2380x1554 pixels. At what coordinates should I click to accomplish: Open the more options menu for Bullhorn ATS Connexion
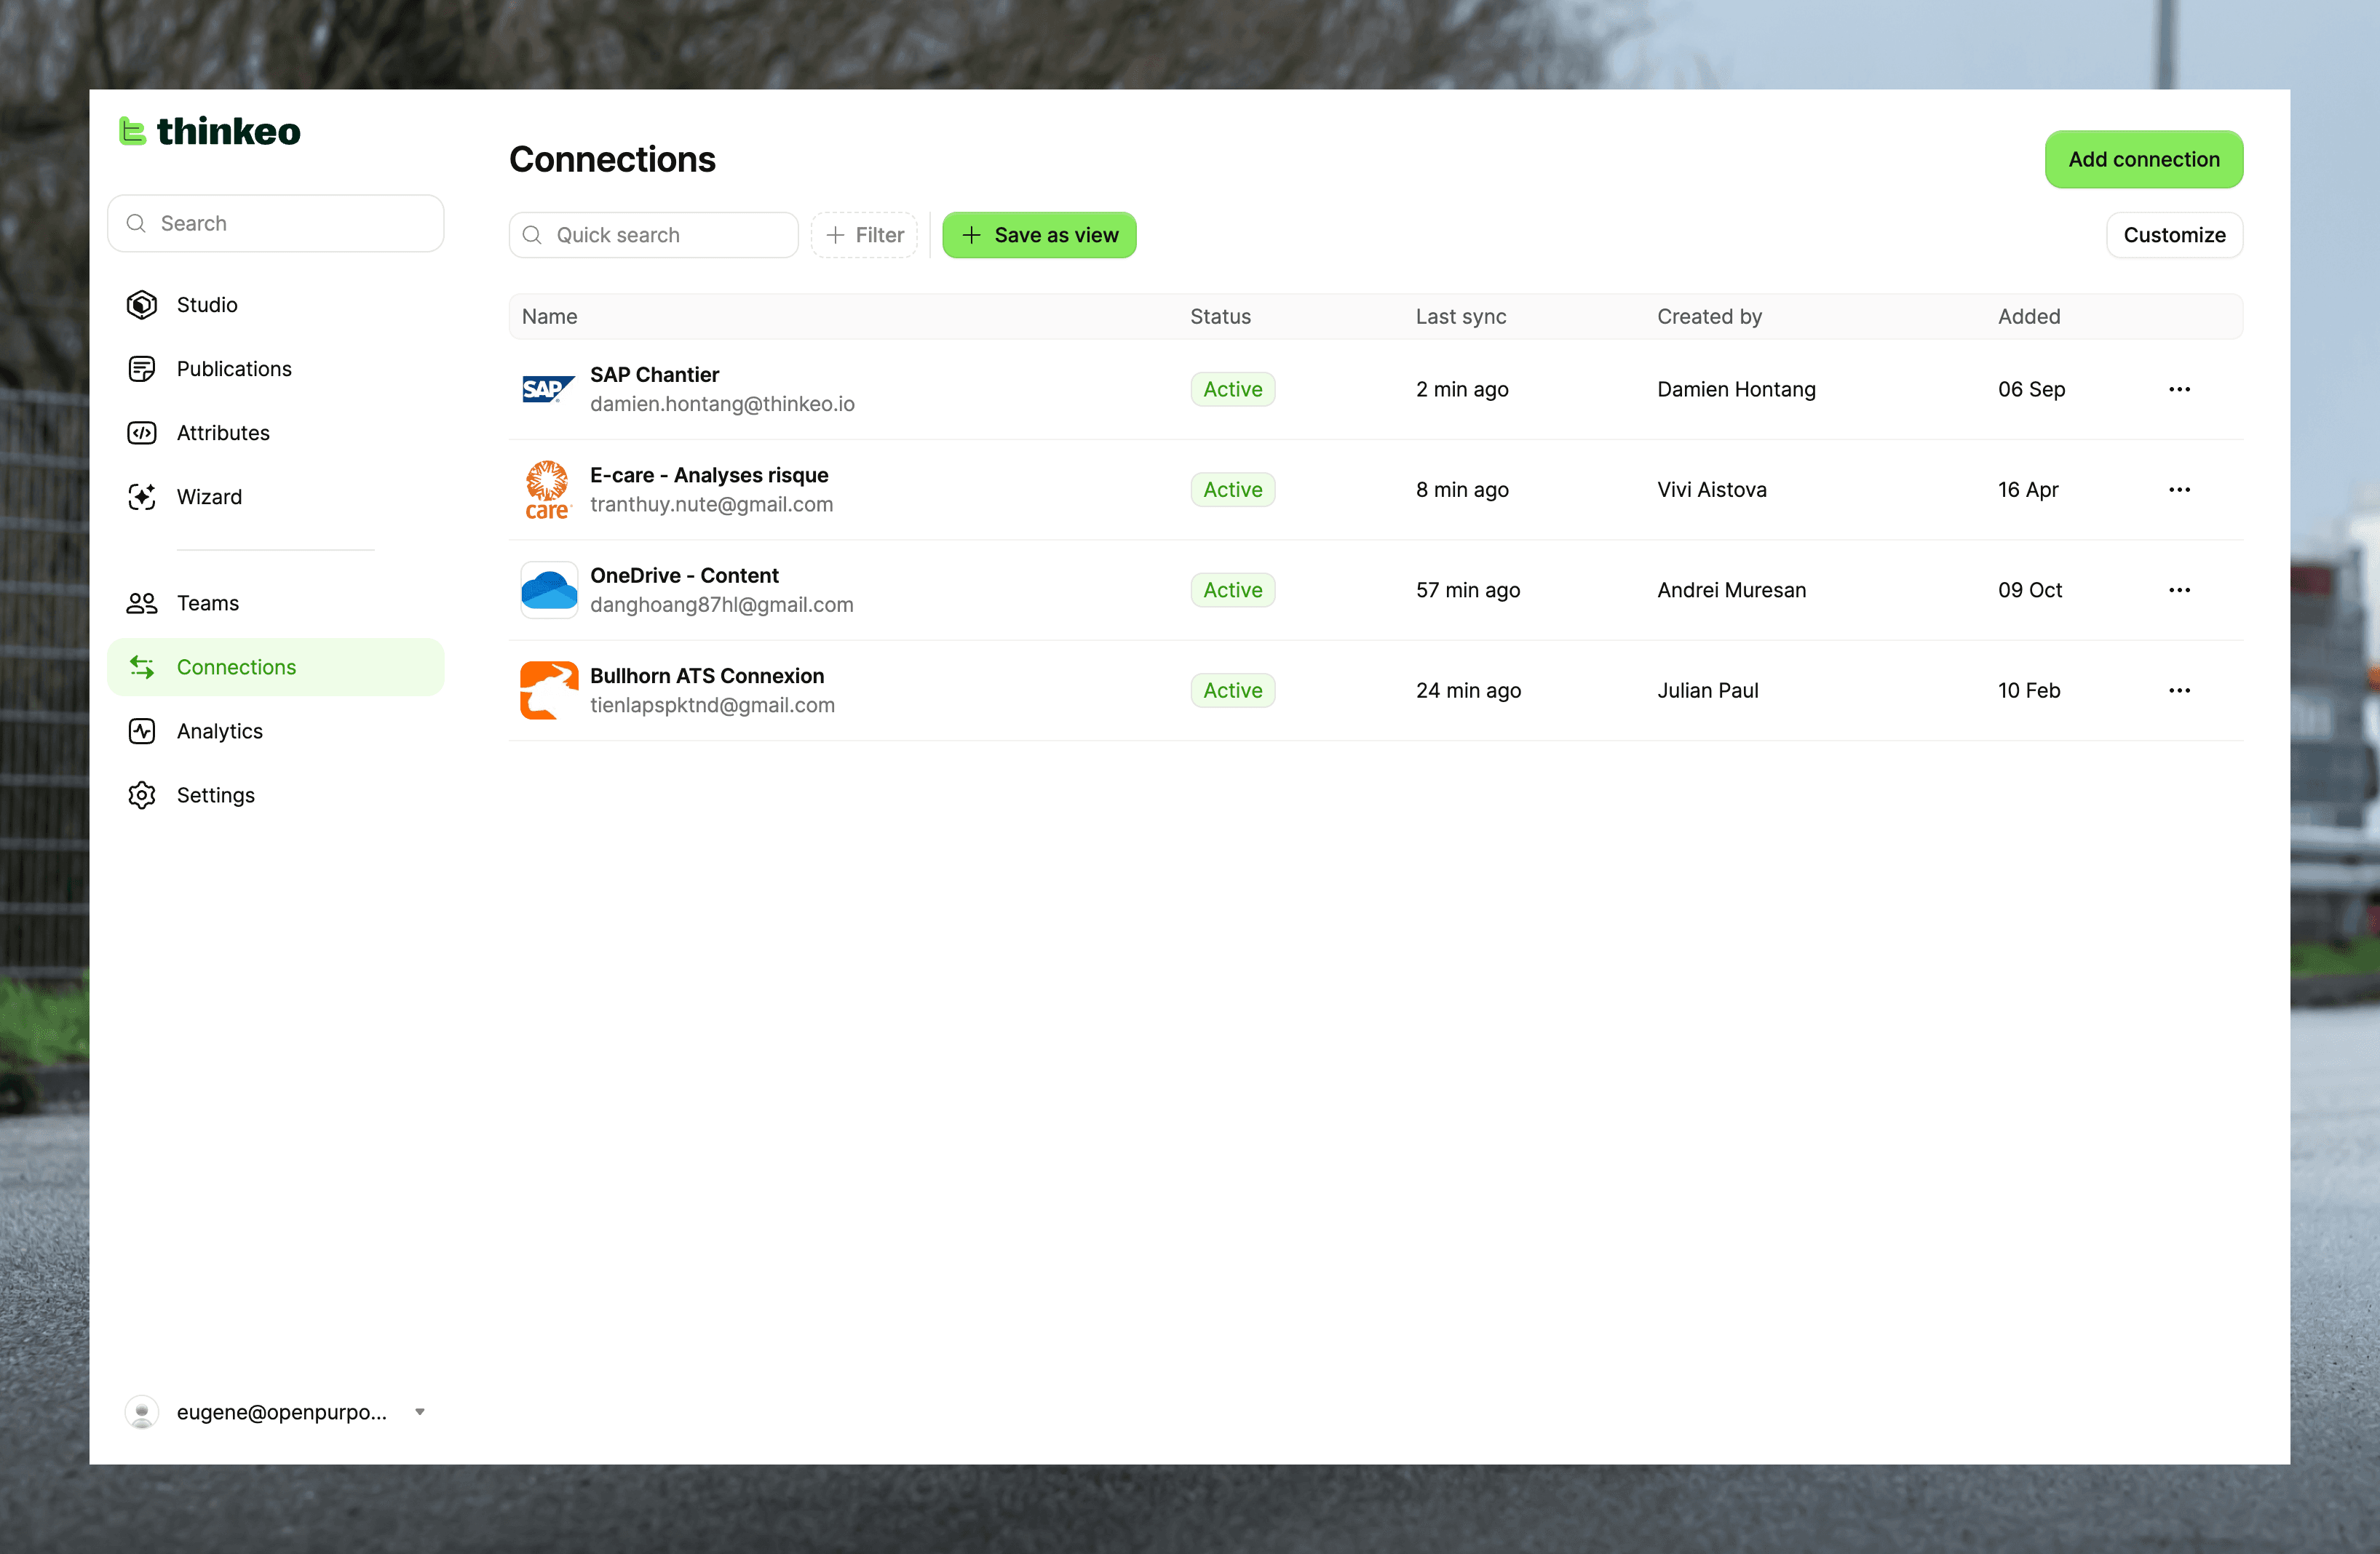coord(2179,690)
